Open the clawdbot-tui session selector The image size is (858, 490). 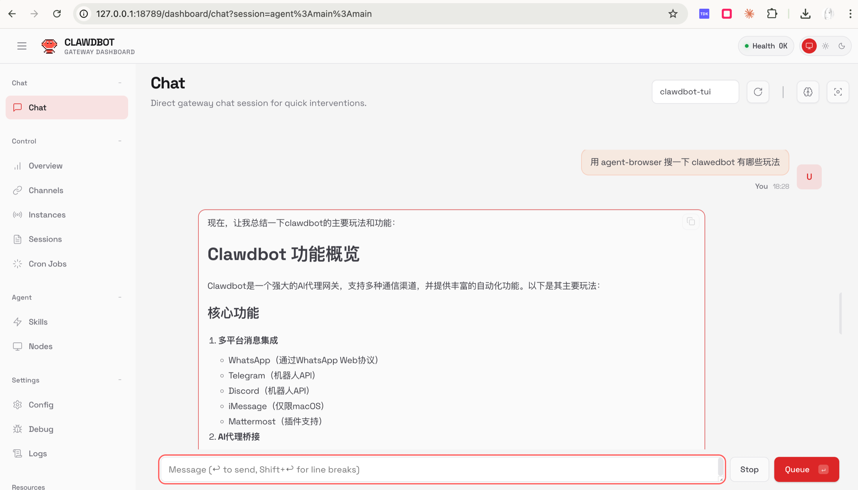pyautogui.click(x=695, y=92)
